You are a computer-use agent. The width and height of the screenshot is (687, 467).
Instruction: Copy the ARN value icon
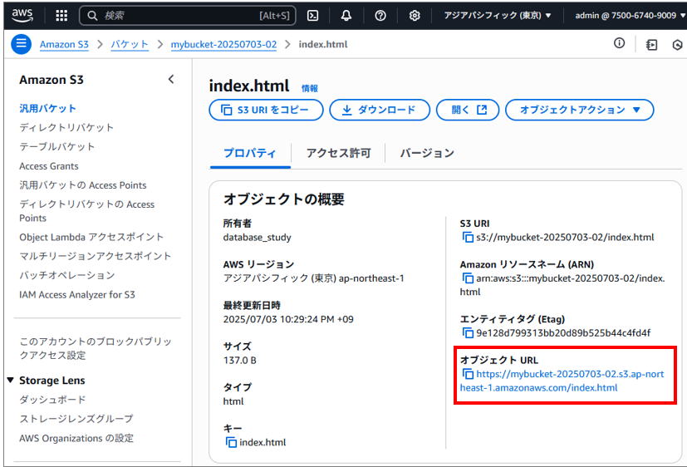[x=468, y=278]
